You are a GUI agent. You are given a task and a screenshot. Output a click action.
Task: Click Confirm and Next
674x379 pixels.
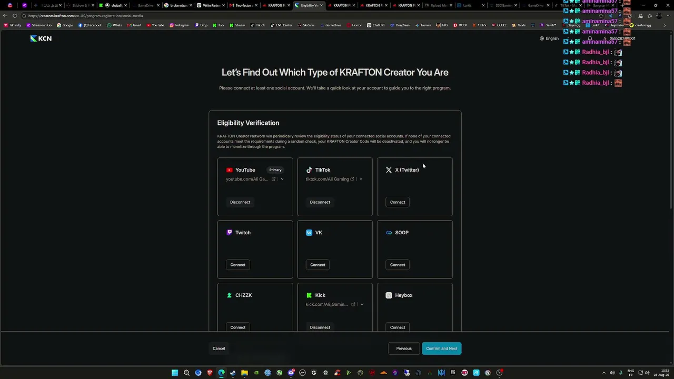coord(442,348)
